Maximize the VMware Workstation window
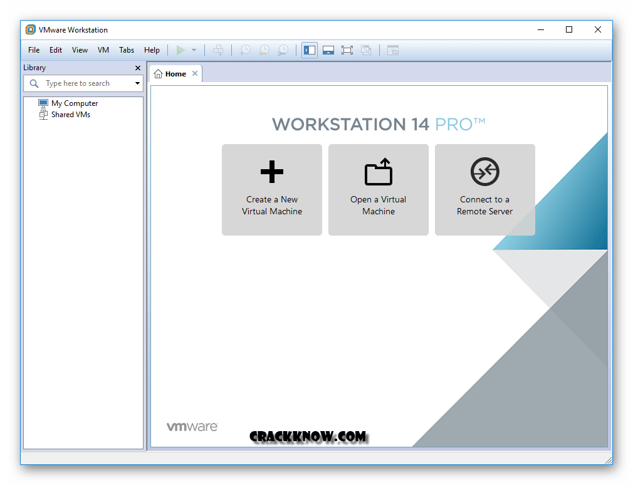The height and width of the screenshot is (485, 633). (x=569, y=29)
